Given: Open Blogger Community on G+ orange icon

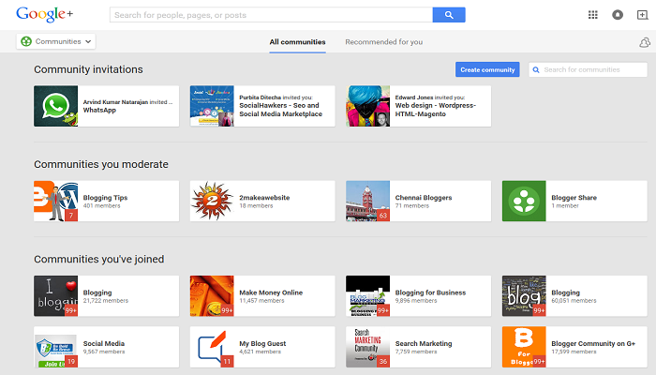Looking at the screenshot, I should [x=524, y=347].
